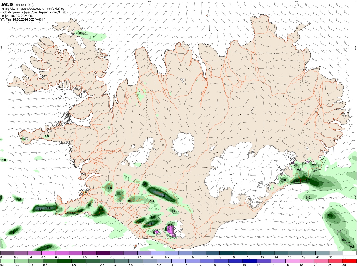357x267 pixels.
Task: Click the dark green 1 mm swatch in the lower legend row
Action: coord(64,261)
